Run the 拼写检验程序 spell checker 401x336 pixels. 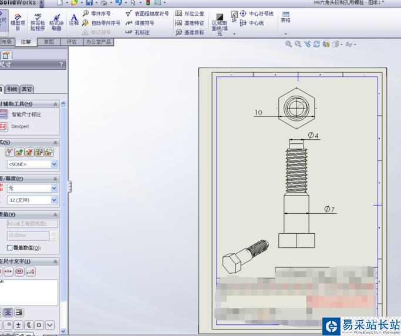[x=38, y=22]
